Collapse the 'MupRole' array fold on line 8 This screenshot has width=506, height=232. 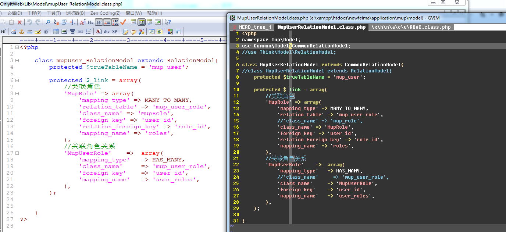17,94
